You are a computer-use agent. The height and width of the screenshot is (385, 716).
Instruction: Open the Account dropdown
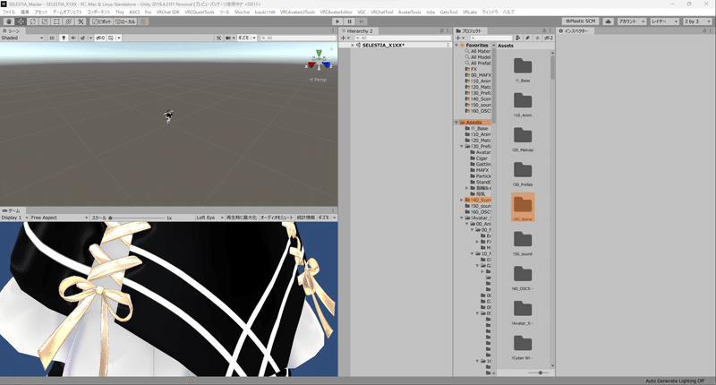(632, 21)
